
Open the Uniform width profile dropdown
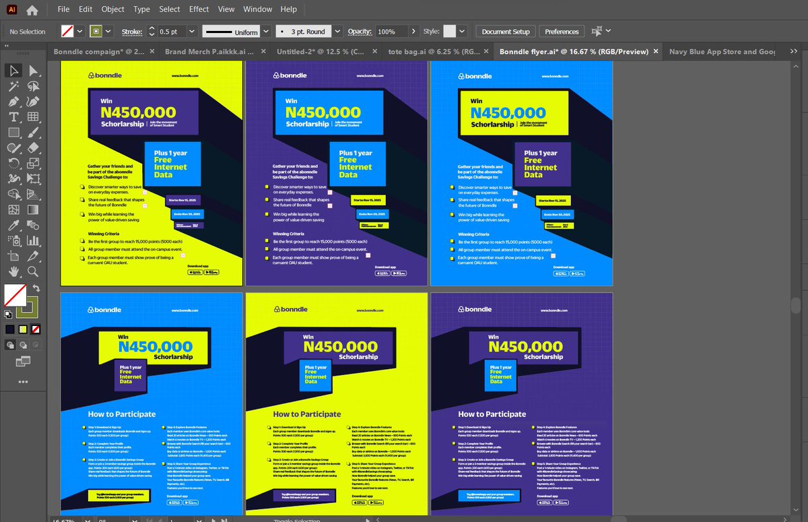click(265, 32)
